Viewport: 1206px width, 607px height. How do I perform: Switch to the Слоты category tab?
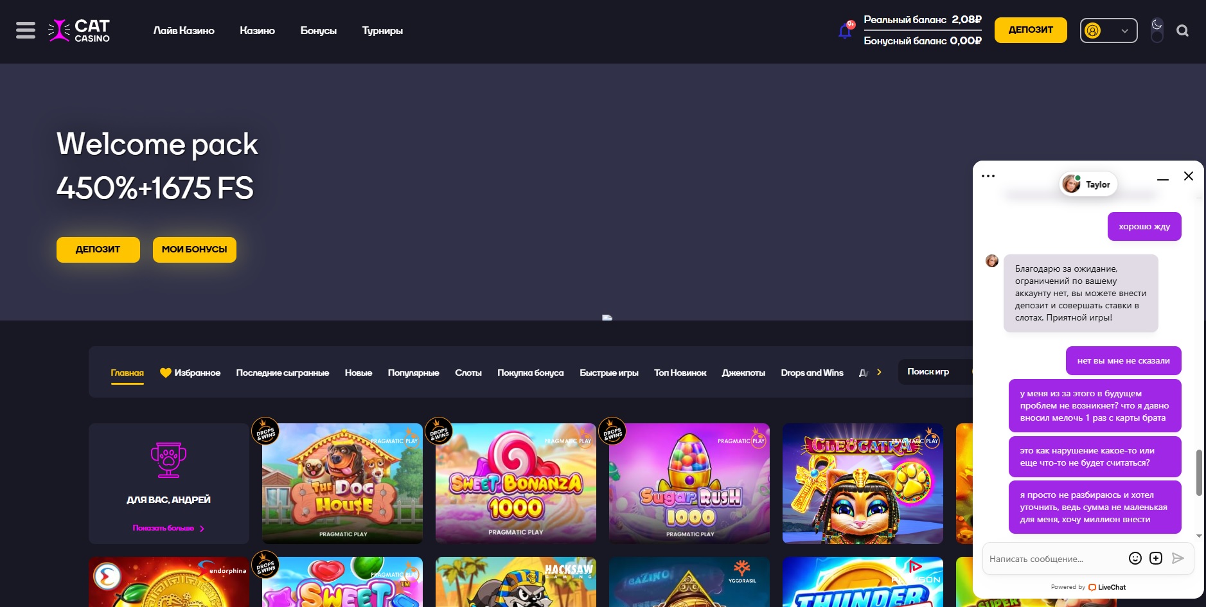point(468,373)
